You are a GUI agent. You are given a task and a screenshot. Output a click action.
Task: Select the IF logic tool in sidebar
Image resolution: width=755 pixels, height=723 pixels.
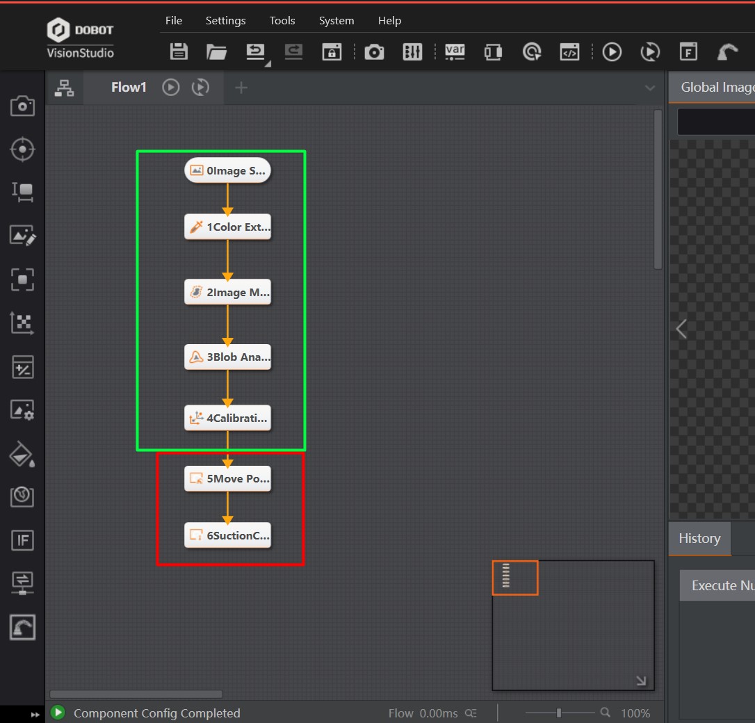pyautogui.click(x=22, y=540)
